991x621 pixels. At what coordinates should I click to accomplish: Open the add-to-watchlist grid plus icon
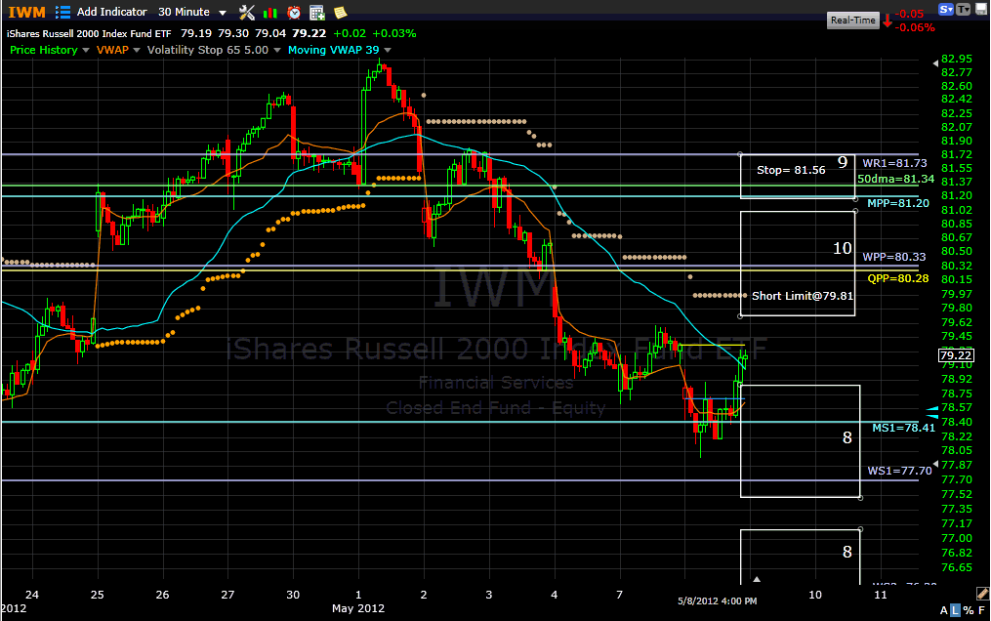[316, 12]
